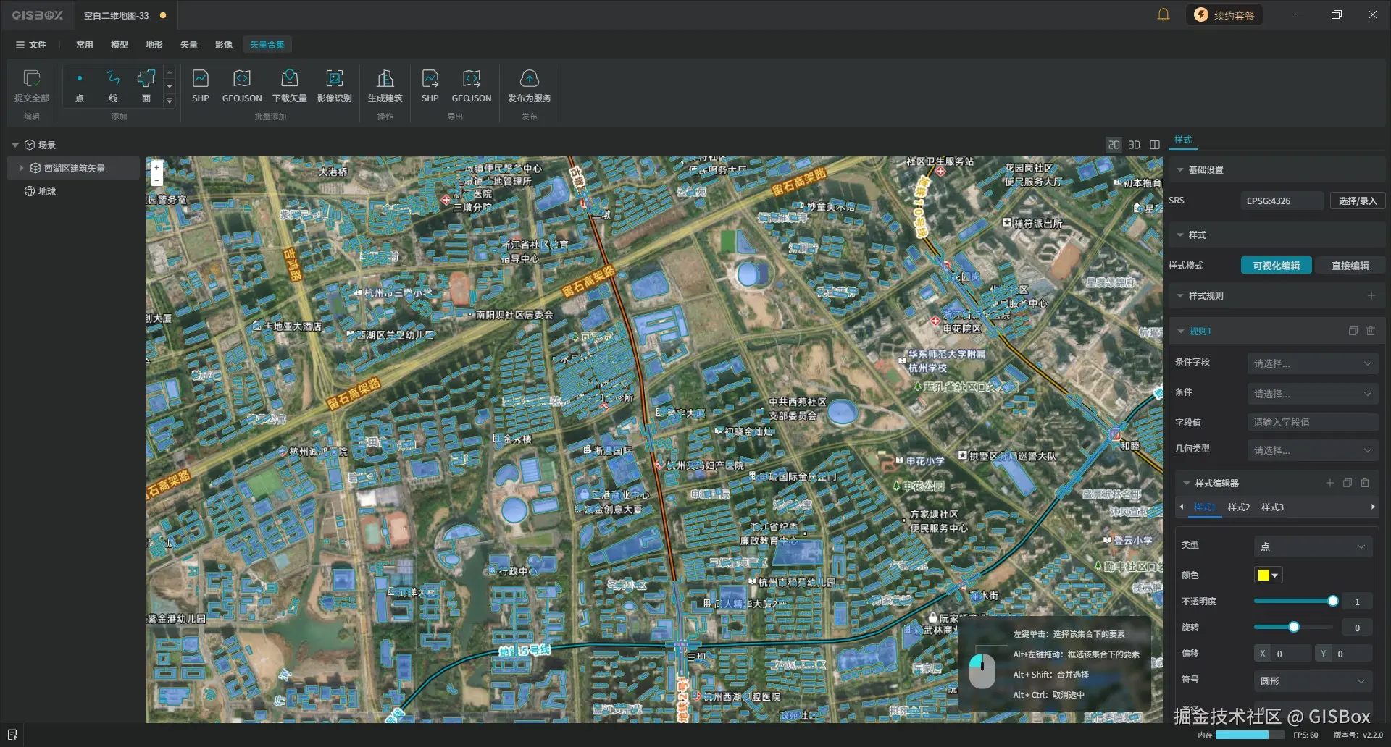Open the yellow 颜色 color swatch
Viewport: 1391px width, 747px height.
point(1268,575)
